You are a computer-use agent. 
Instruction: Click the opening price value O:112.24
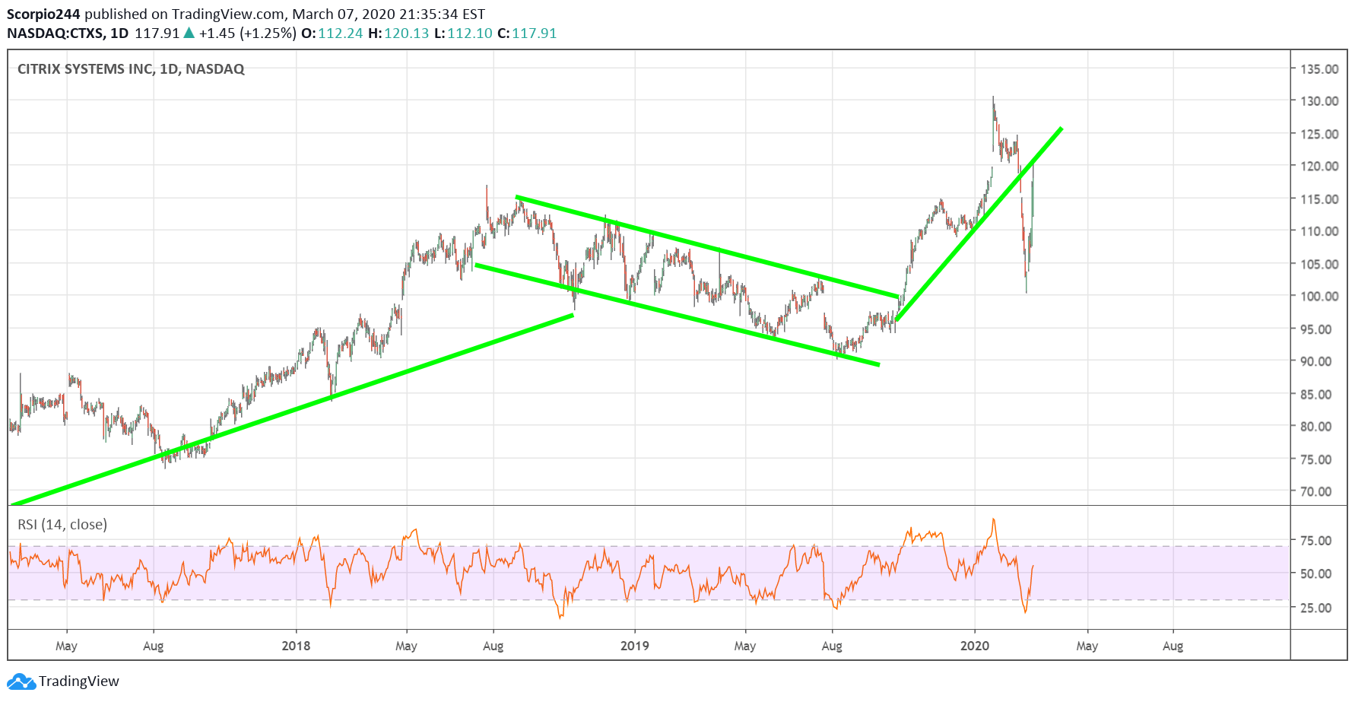point(332,33)
